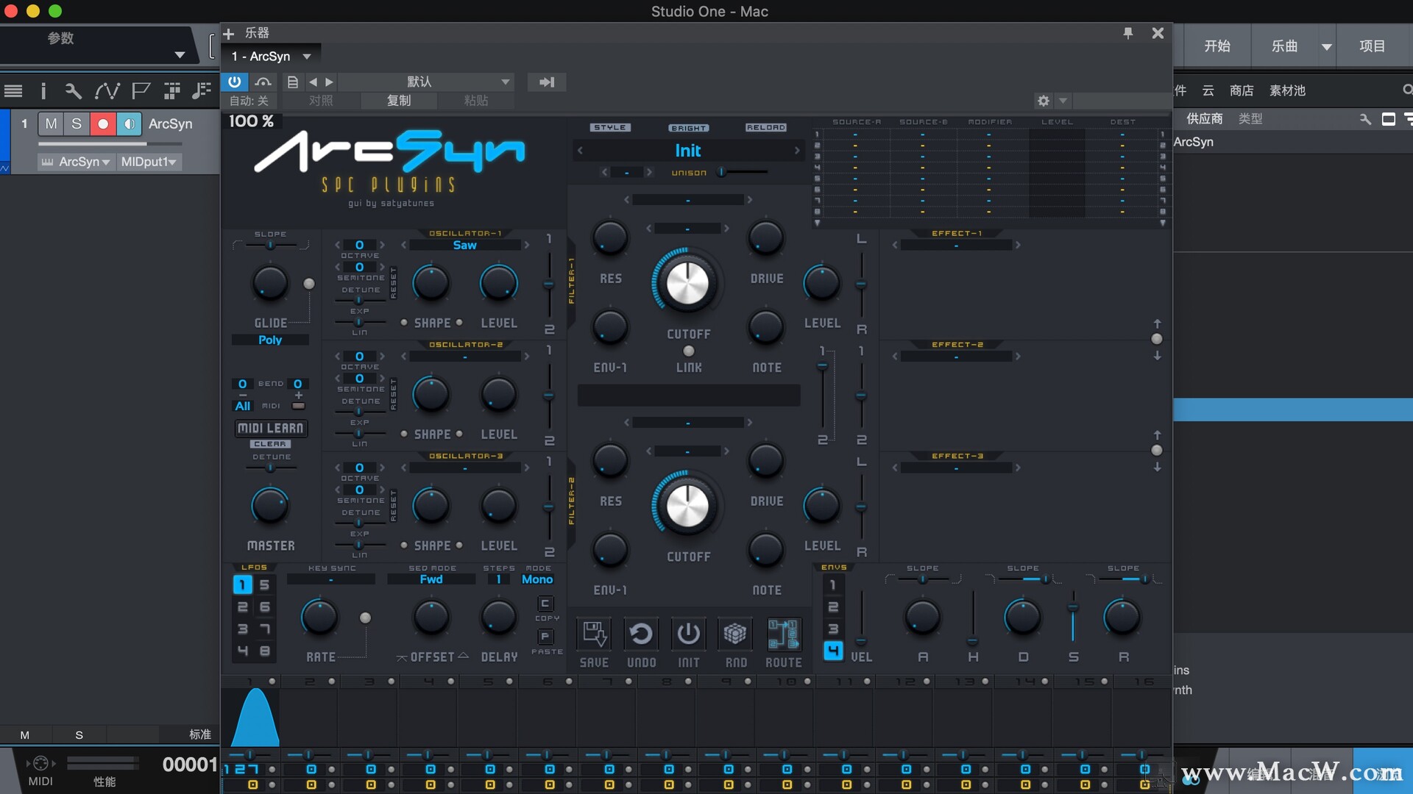Toggle the filter LINK button
This screenshot has width=1413, height=794.
tap(689, 351)
